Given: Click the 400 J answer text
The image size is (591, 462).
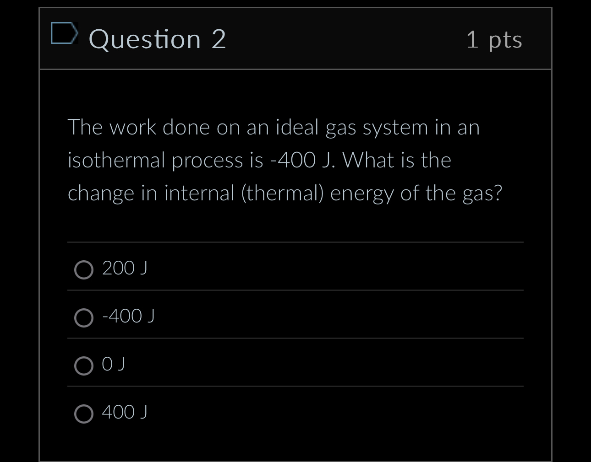Looking at the screenshot, I should (124, 413).
